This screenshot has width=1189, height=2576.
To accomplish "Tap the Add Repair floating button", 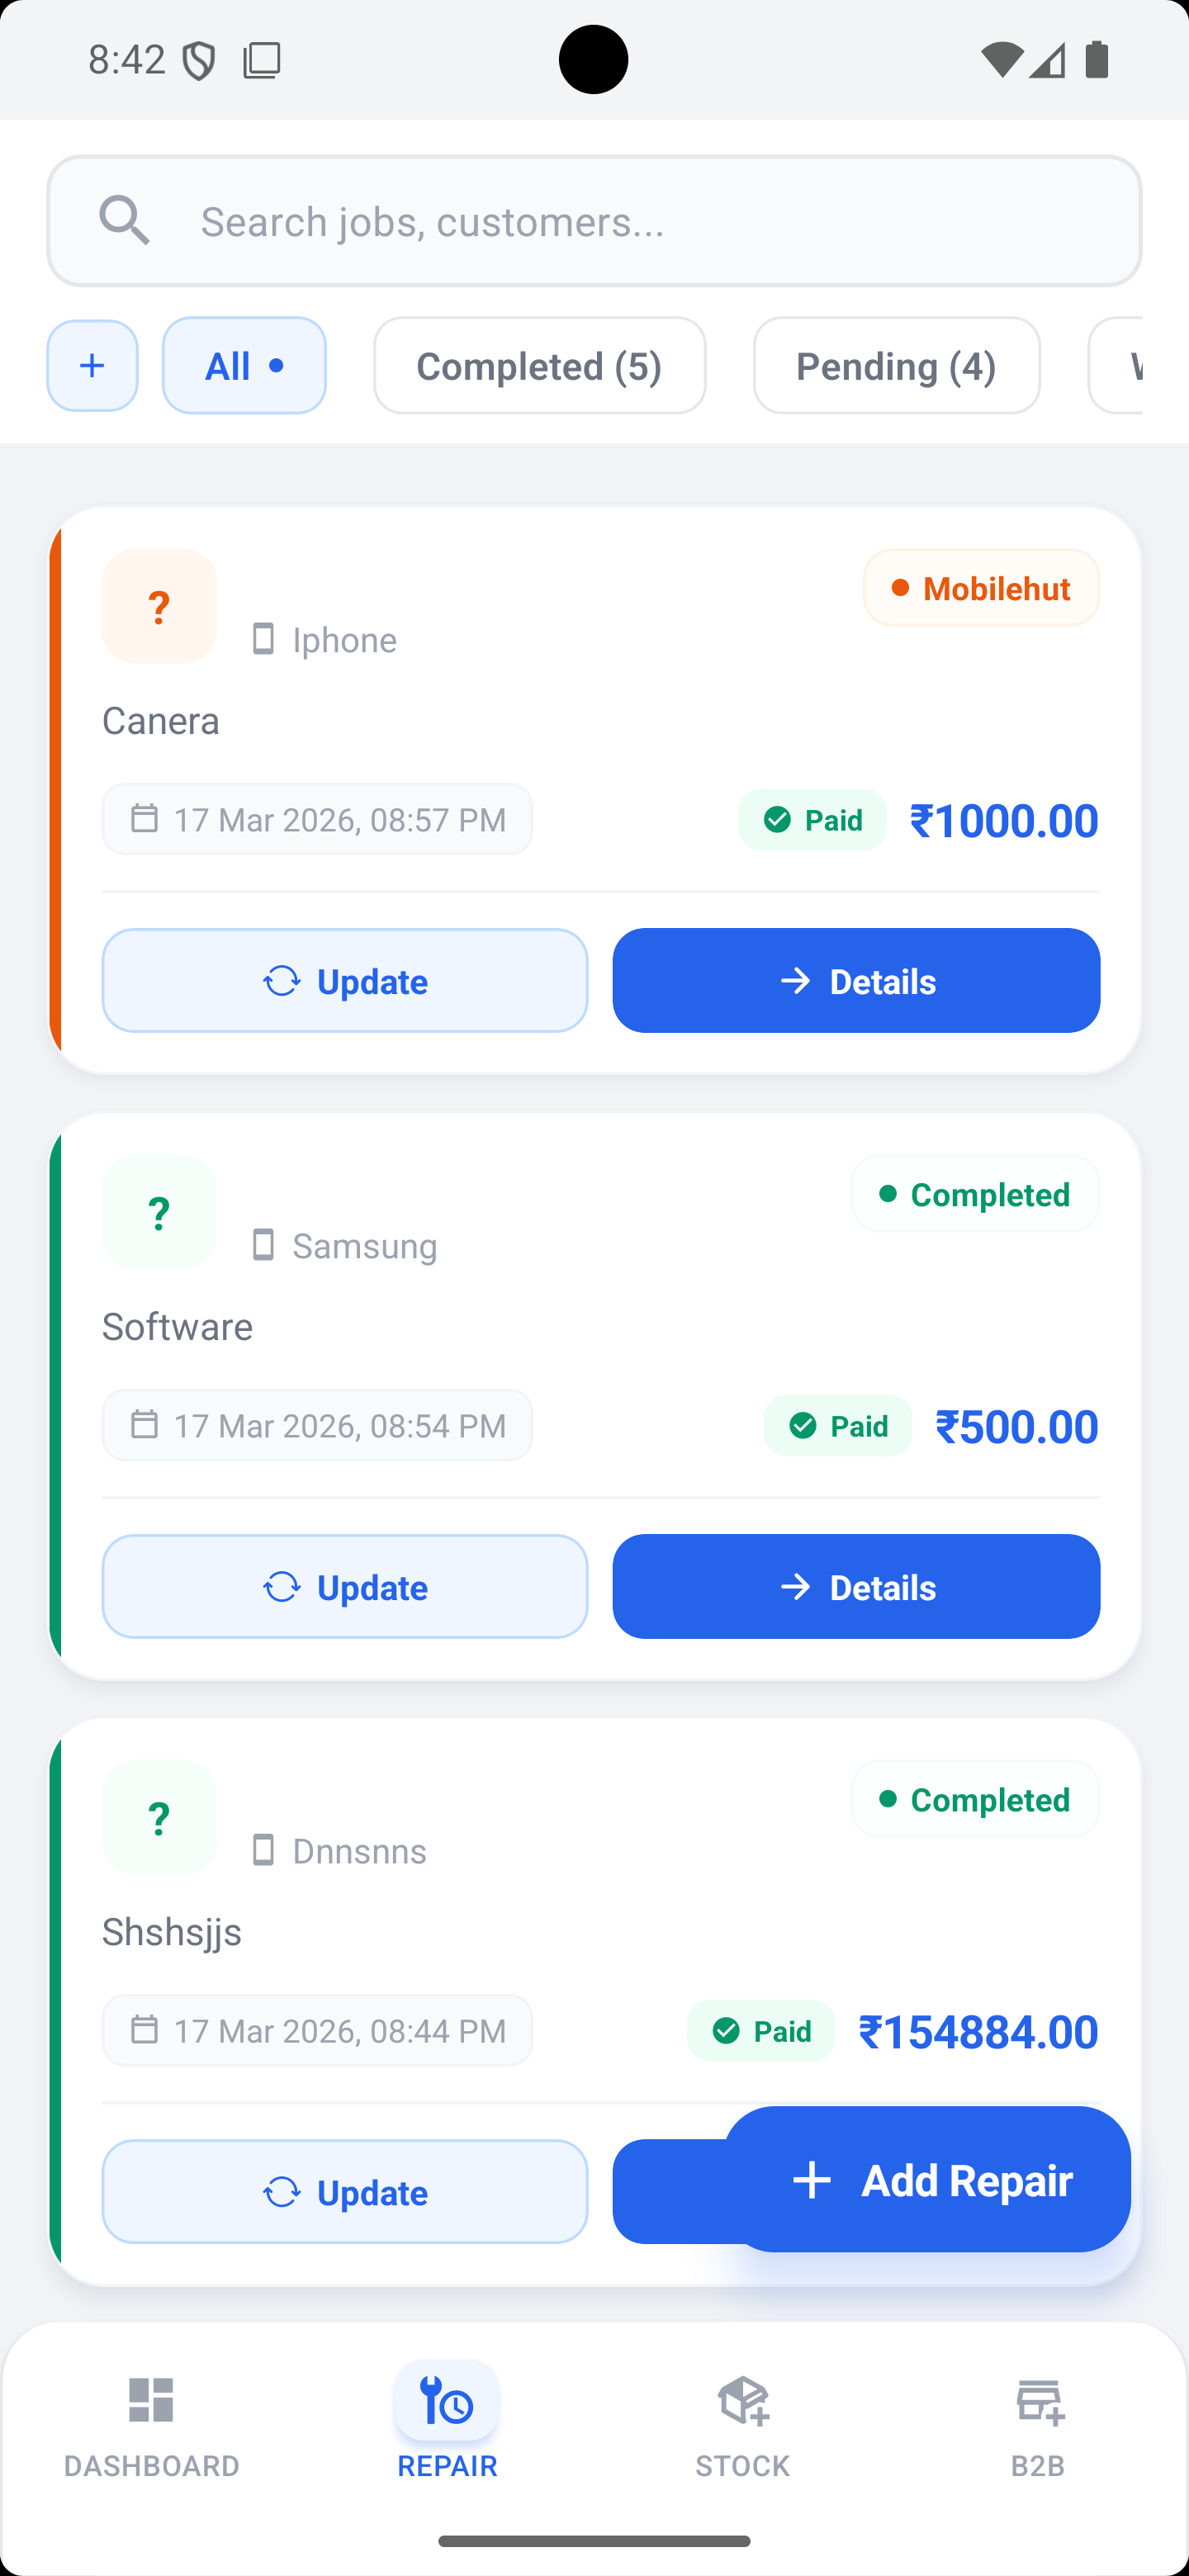I will point(927,2180).
